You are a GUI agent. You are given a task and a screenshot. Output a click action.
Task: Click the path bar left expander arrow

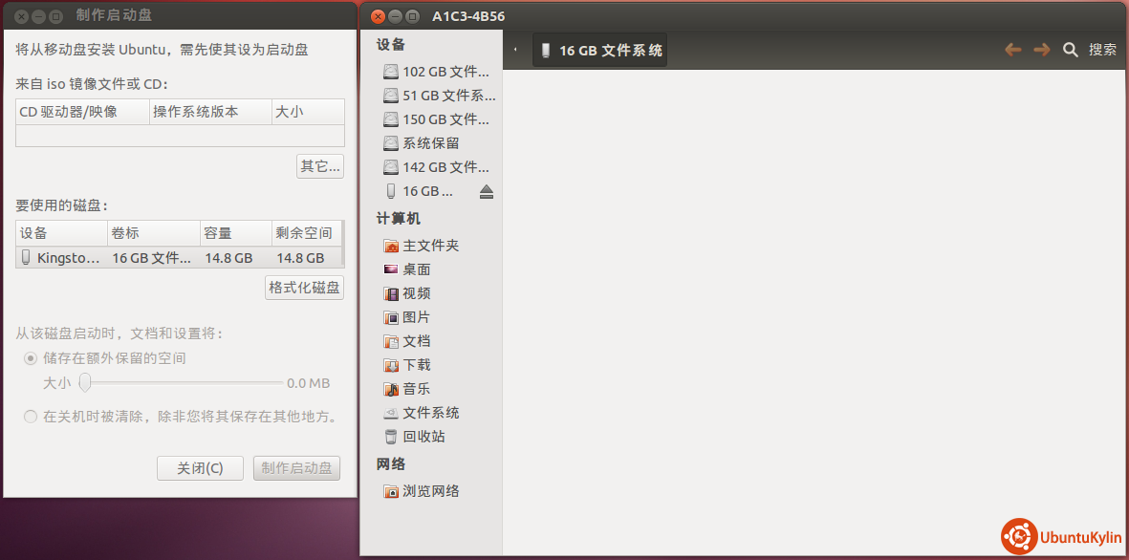[516, 50]
